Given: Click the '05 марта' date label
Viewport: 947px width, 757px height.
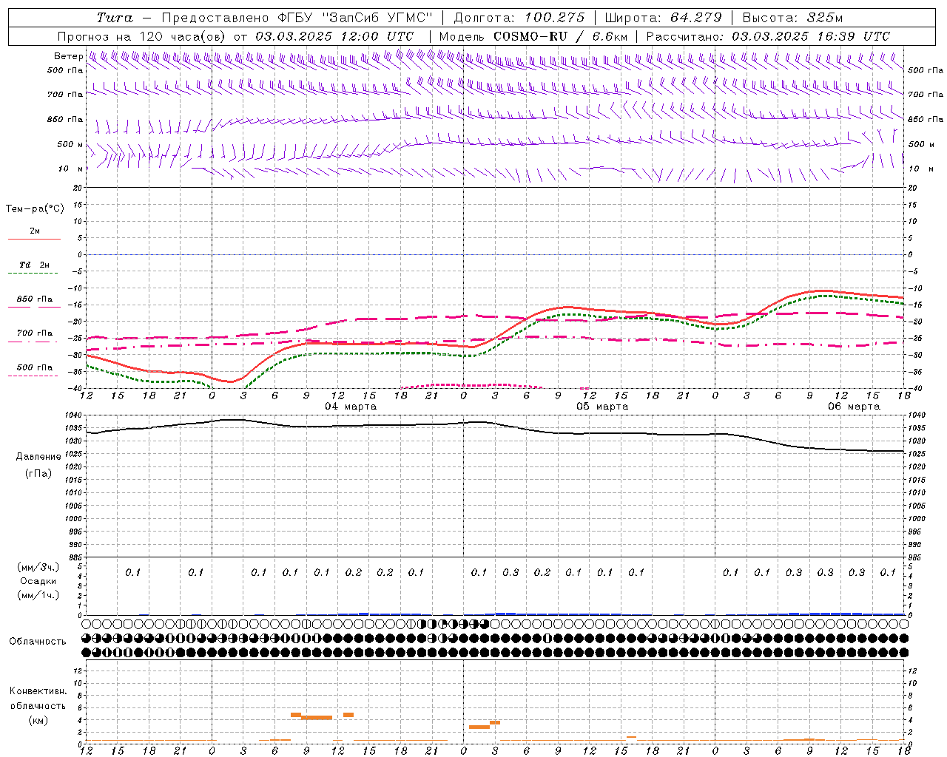Looking at the screenshot, I should [x=602, y=407].
